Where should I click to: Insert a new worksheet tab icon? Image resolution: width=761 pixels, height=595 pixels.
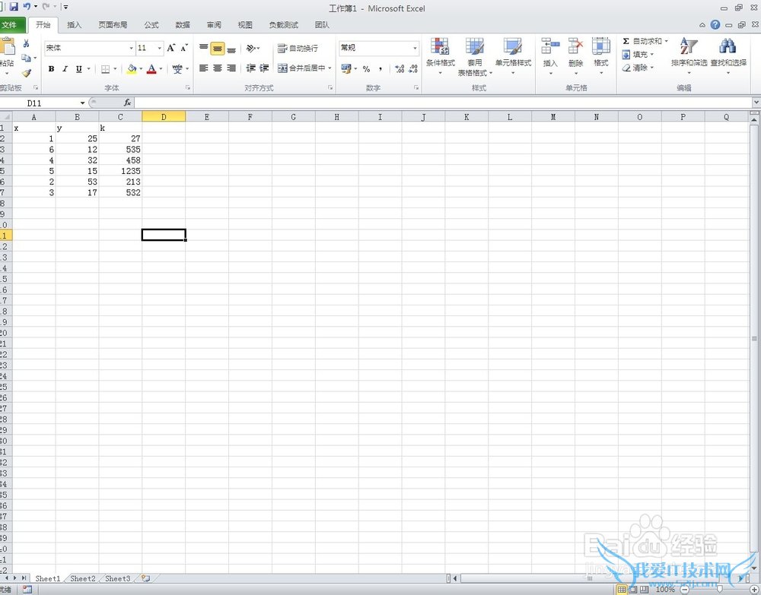click(145, 578)
